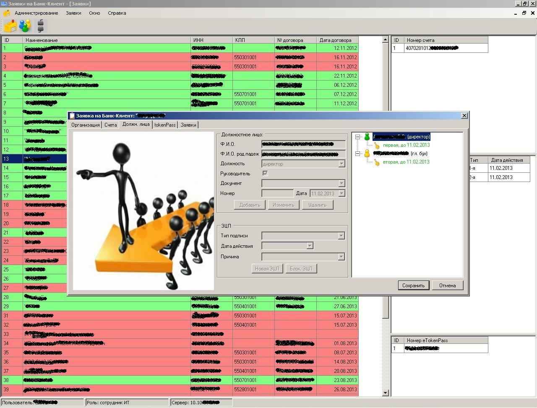Click the gray connection plug toolbar icon
Viewport: 537px width, 408px height.
(x=40, y=26)
